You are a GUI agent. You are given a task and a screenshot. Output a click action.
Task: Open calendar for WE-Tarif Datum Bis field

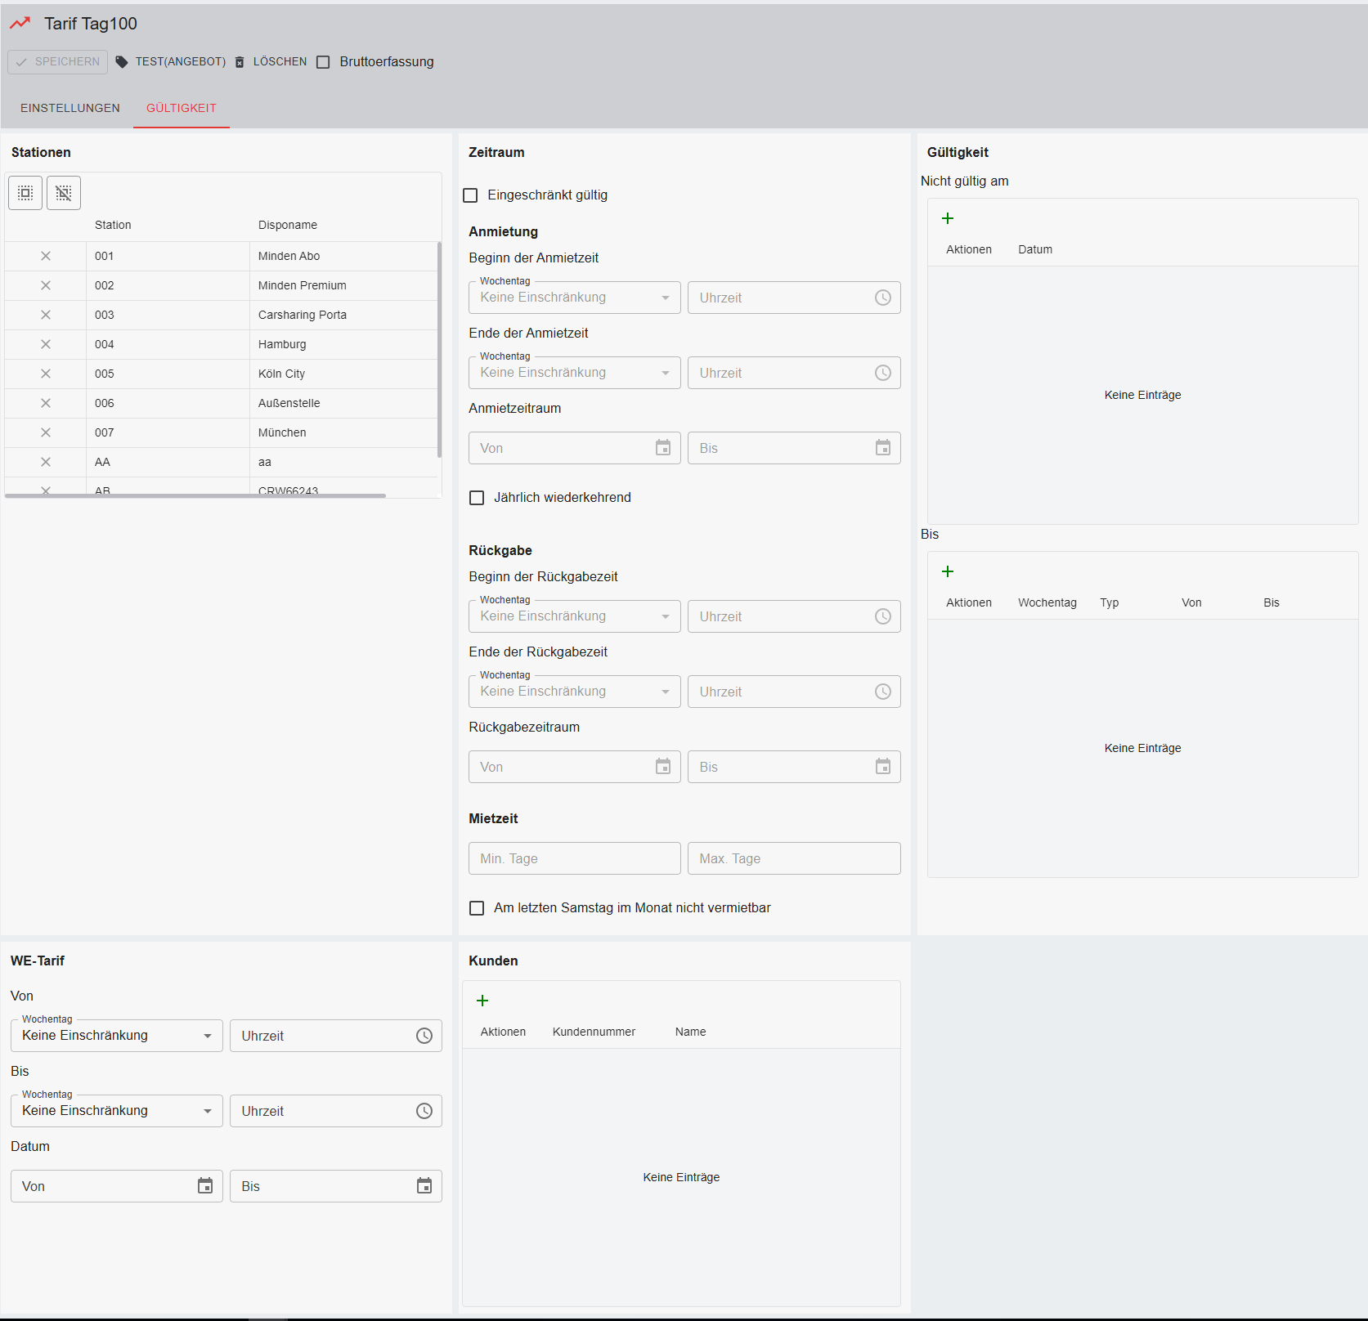(x=424, y=1186)
